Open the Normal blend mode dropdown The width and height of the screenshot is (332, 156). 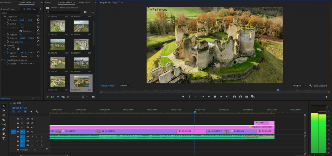tap(26, 56)
